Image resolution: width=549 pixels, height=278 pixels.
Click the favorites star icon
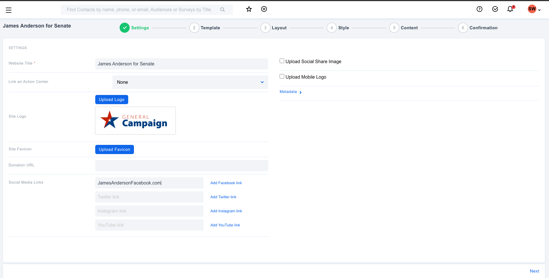249,9
